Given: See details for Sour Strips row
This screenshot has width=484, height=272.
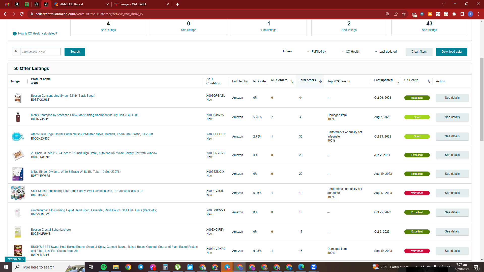Looking at the screenshot, I should point(452,193).
